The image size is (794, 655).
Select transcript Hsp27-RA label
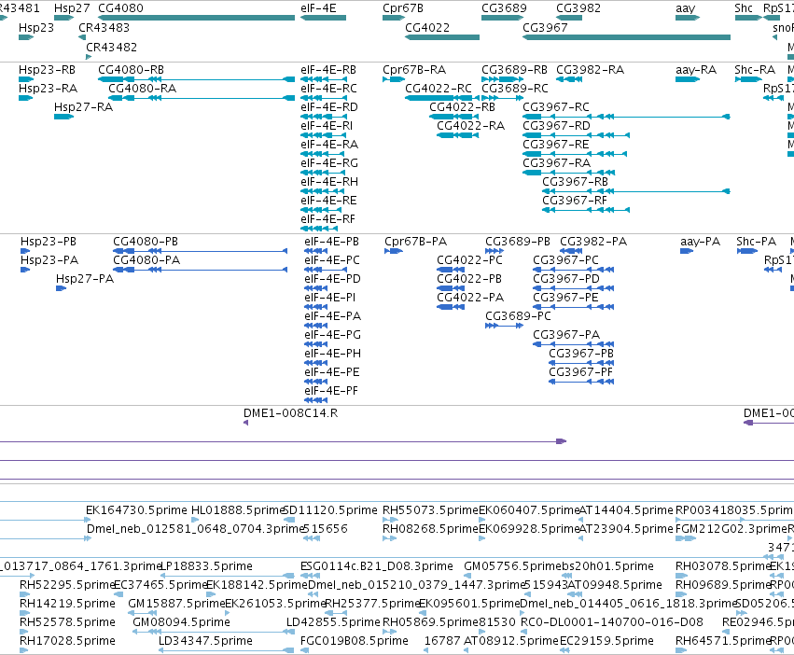[x=84, y=107]
